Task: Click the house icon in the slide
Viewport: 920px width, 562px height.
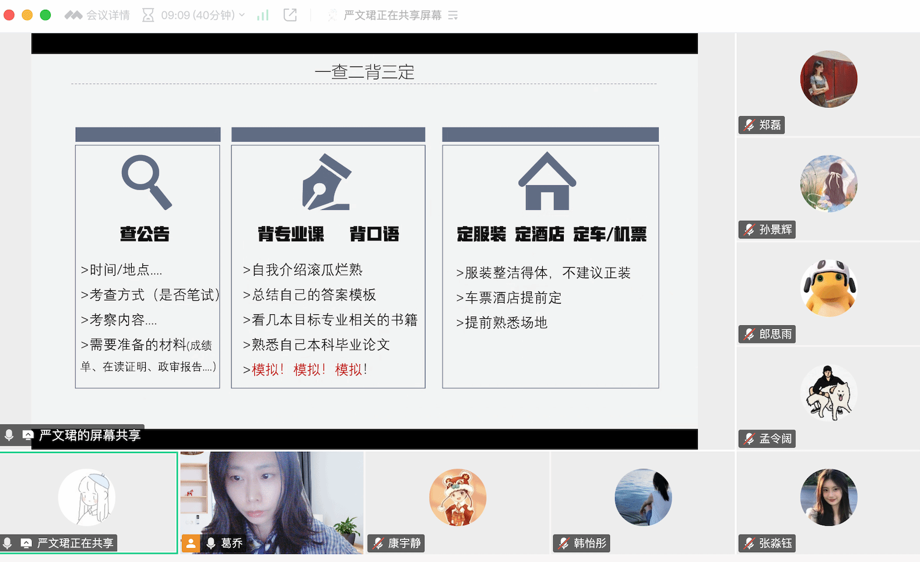Action: pos(547,181)
